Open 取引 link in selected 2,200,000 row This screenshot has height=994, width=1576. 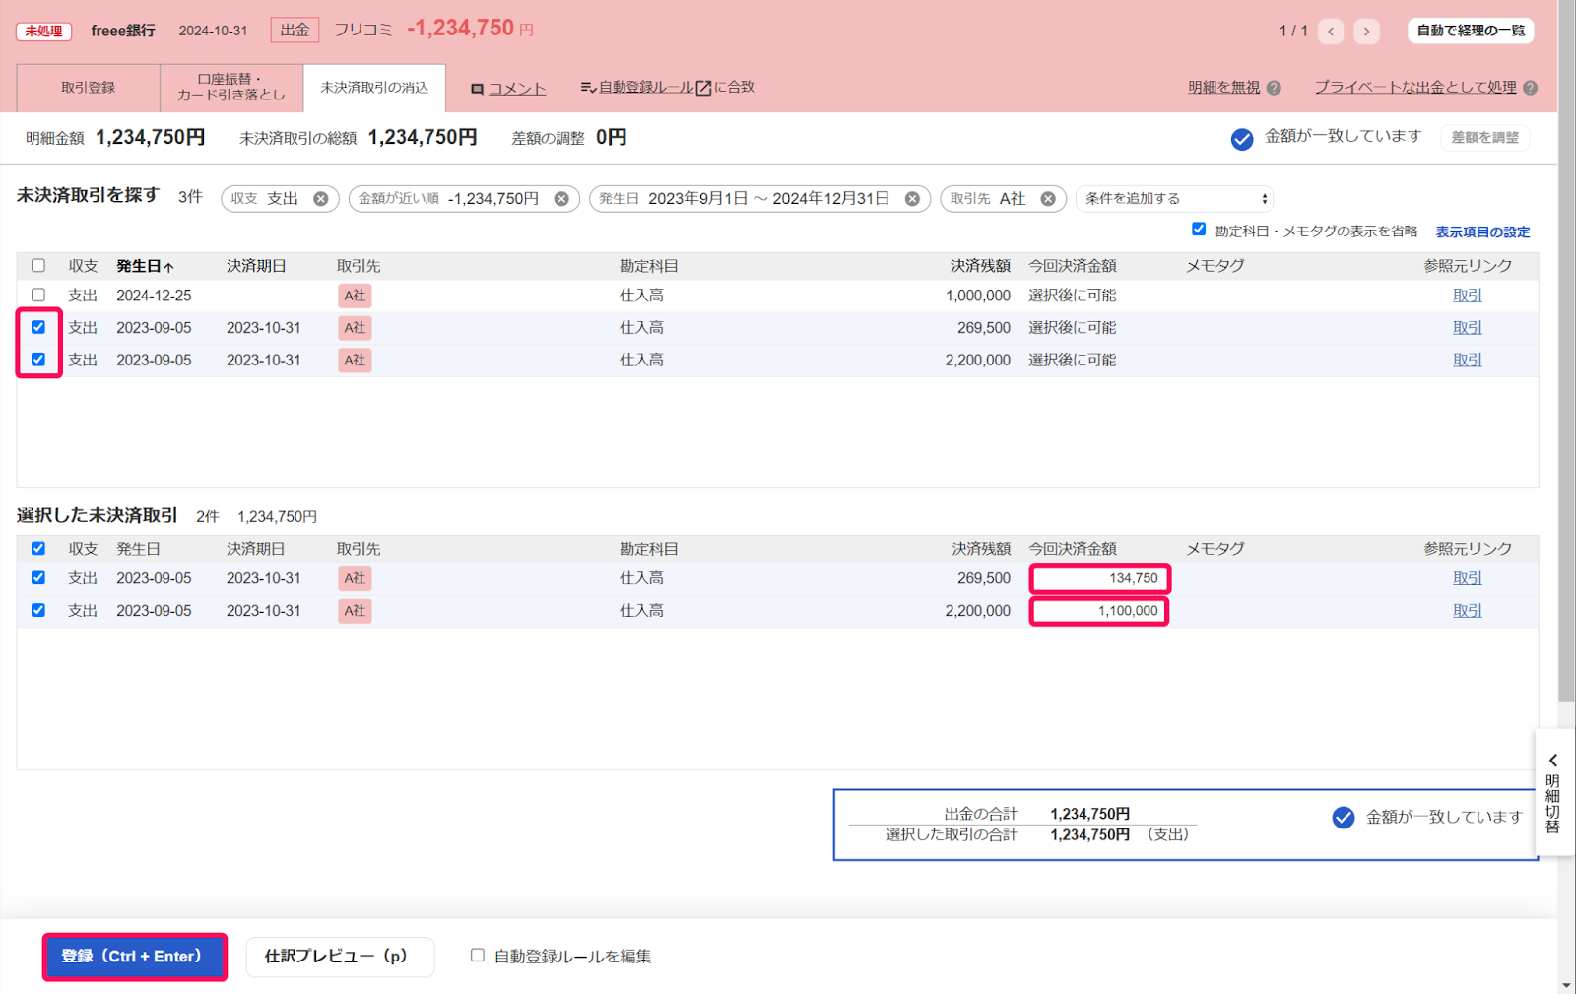click(x=1468, y=611)
